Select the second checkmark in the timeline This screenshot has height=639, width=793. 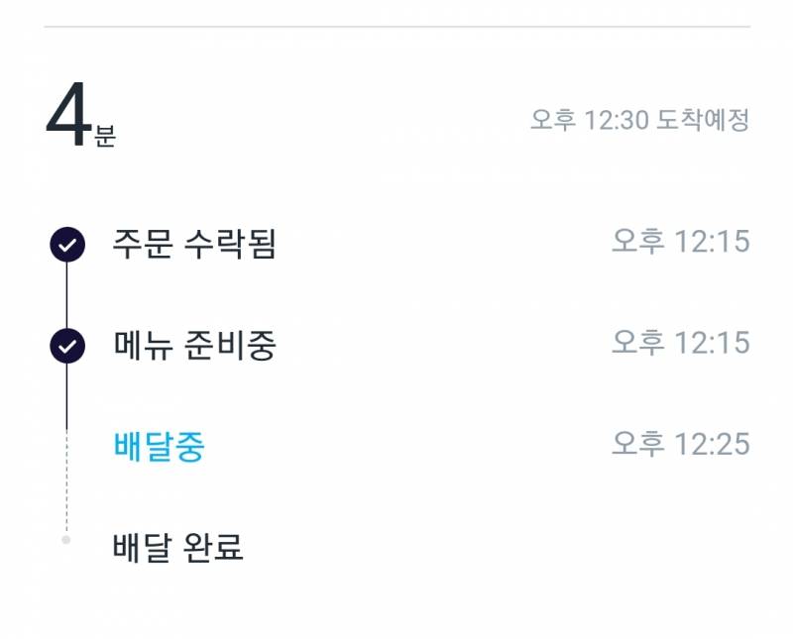[65, 344]
